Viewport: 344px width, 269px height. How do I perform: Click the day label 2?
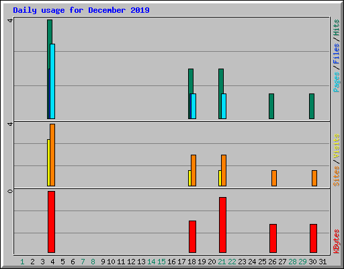pyautogui.click(x=32, y=262)
